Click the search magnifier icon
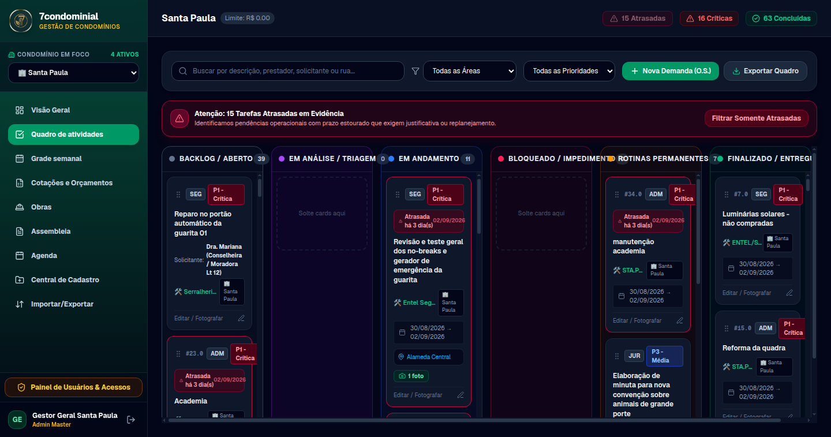This screenshot has width=831, height=437. (x=183, y=71)
